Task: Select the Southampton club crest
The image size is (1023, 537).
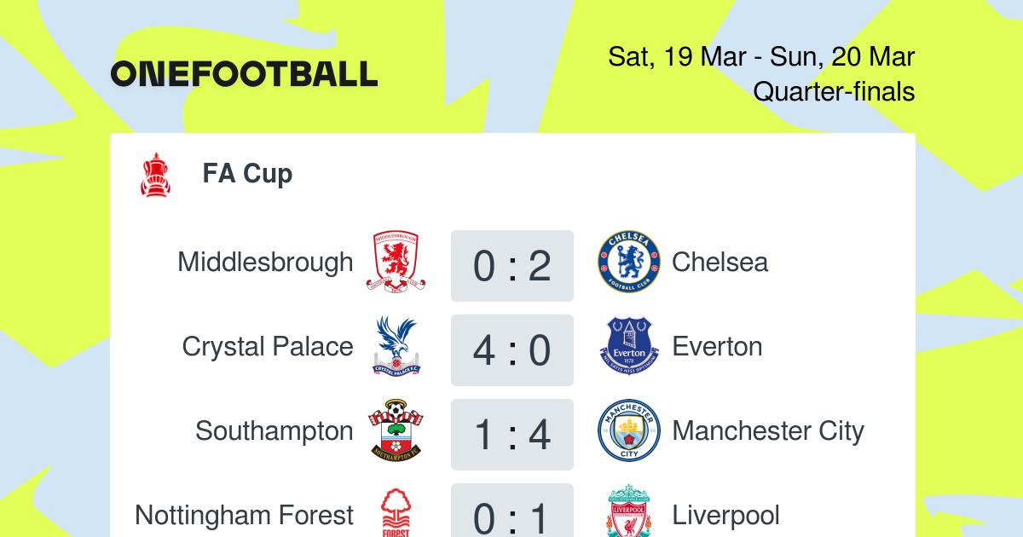Action: (396, 431)
